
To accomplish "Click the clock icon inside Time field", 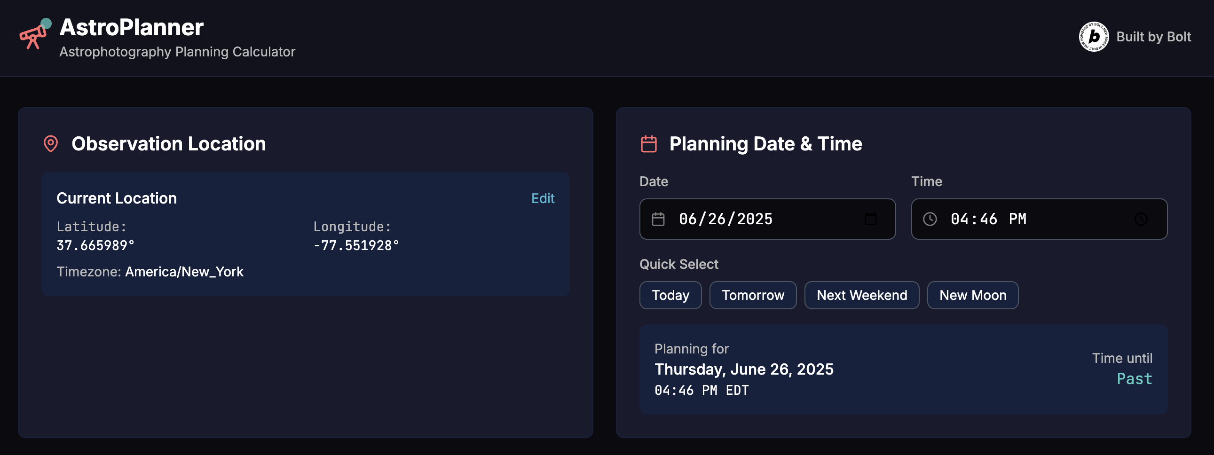I will coord(930,219).
